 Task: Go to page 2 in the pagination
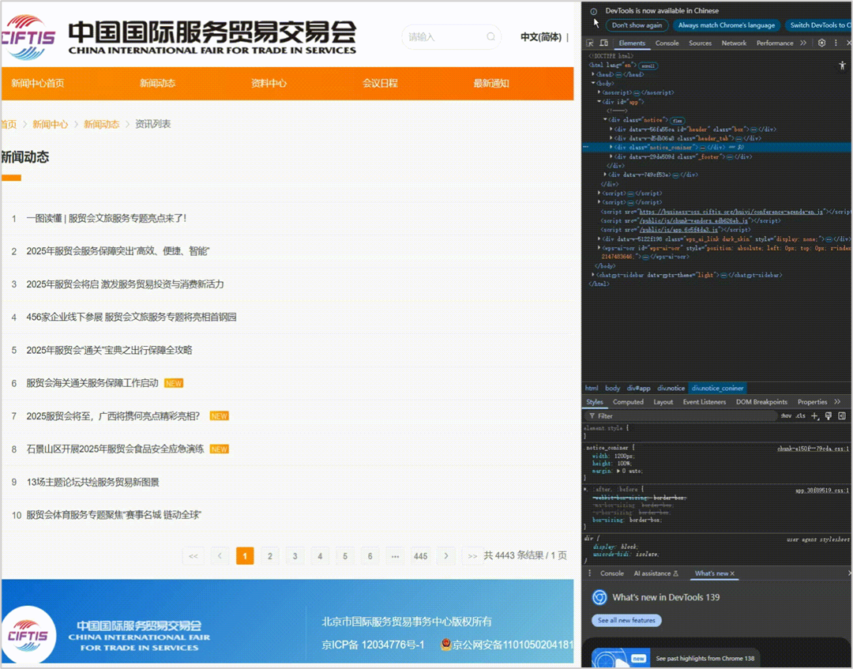pos(270,556)
